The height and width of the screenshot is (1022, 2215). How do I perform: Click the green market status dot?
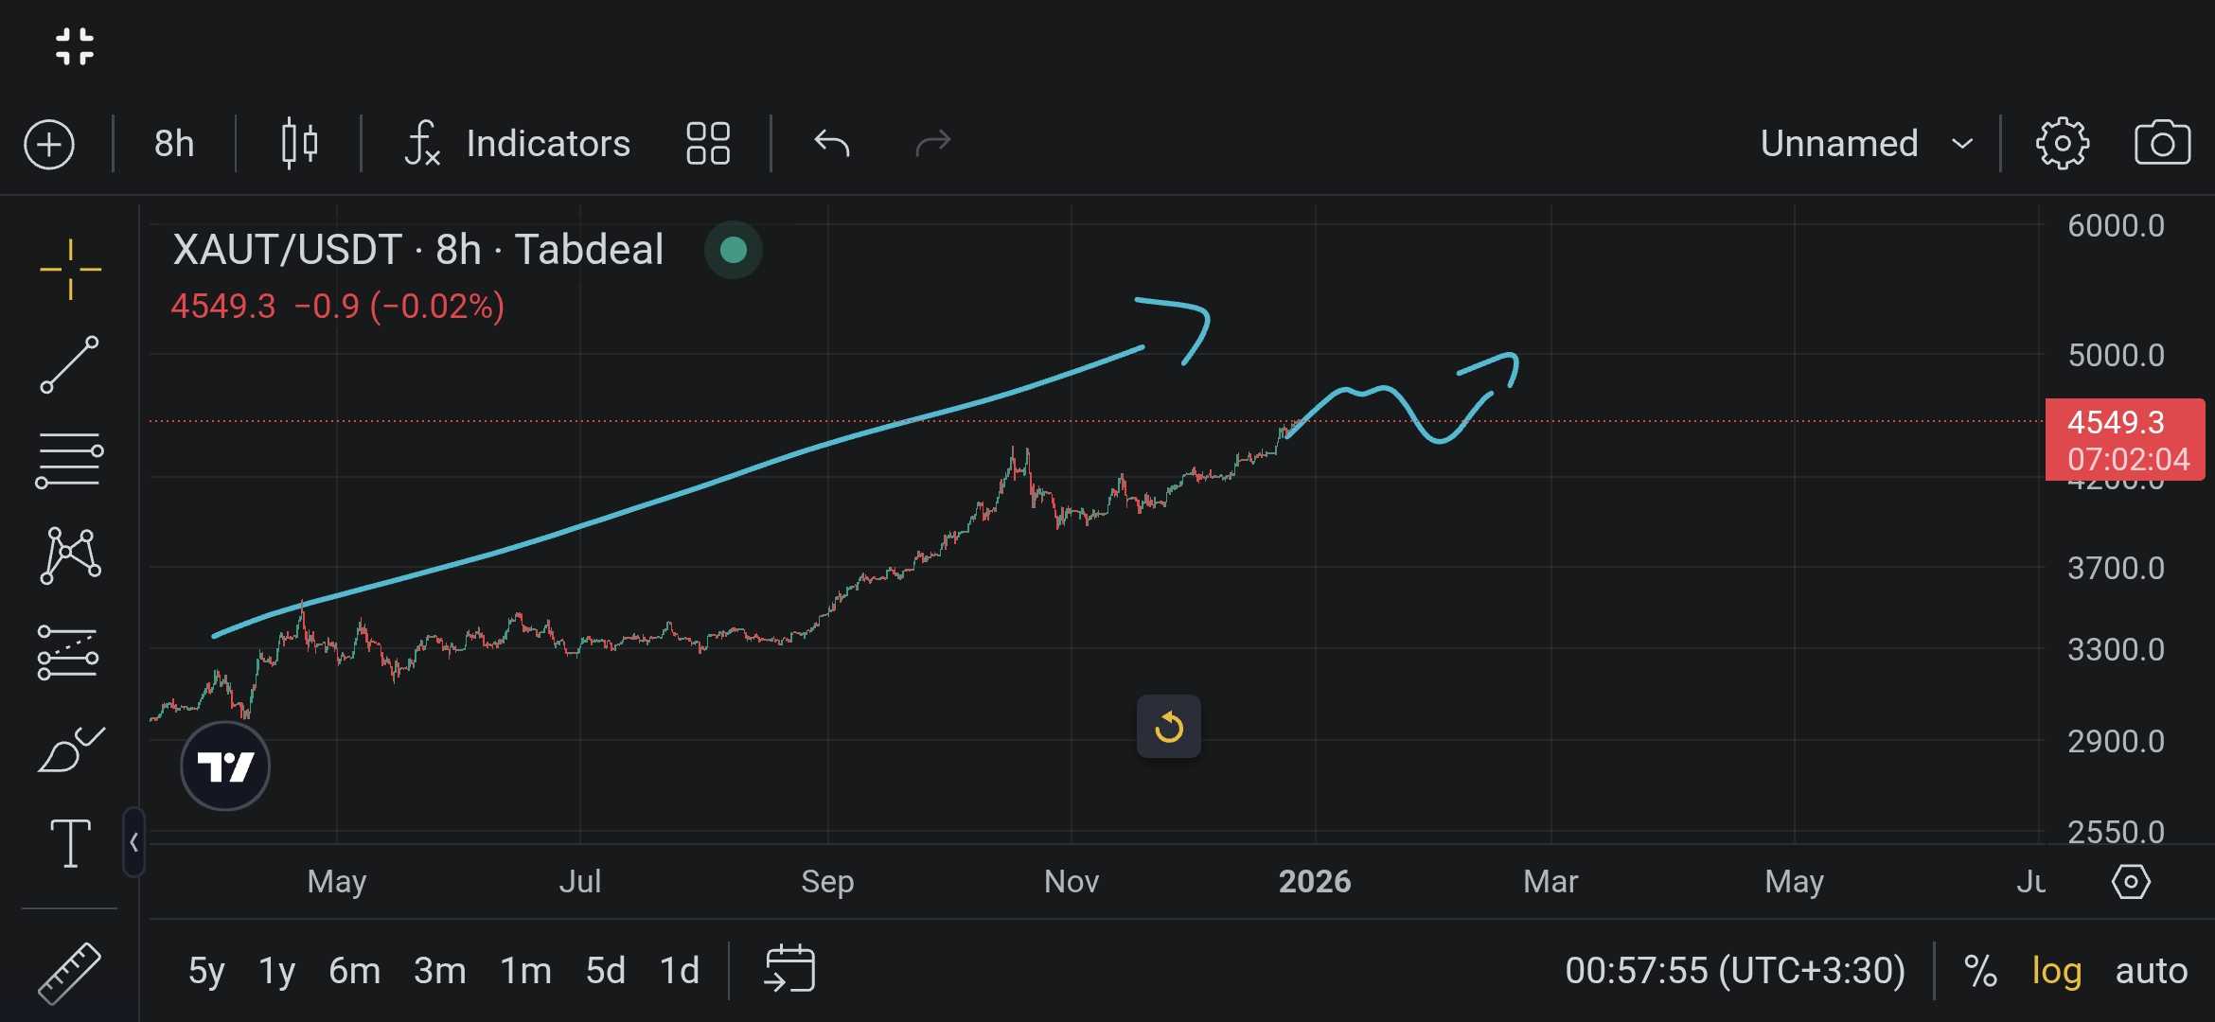click(x=734, y=250)
